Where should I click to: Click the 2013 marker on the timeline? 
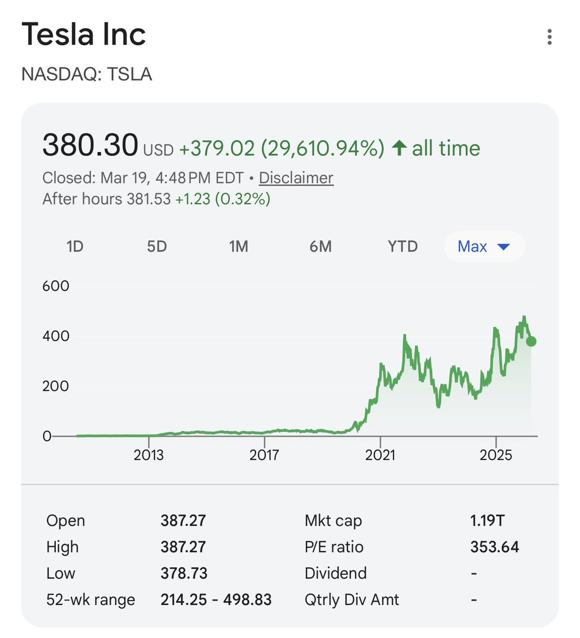[x=149, y=455]
